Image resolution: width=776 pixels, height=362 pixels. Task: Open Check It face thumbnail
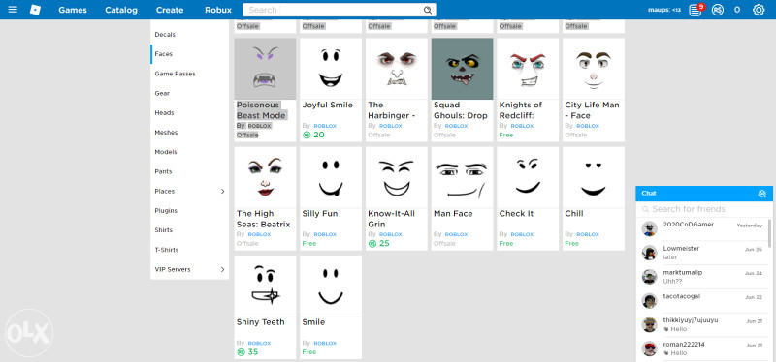pyautogui.click(x=528, y=177)
